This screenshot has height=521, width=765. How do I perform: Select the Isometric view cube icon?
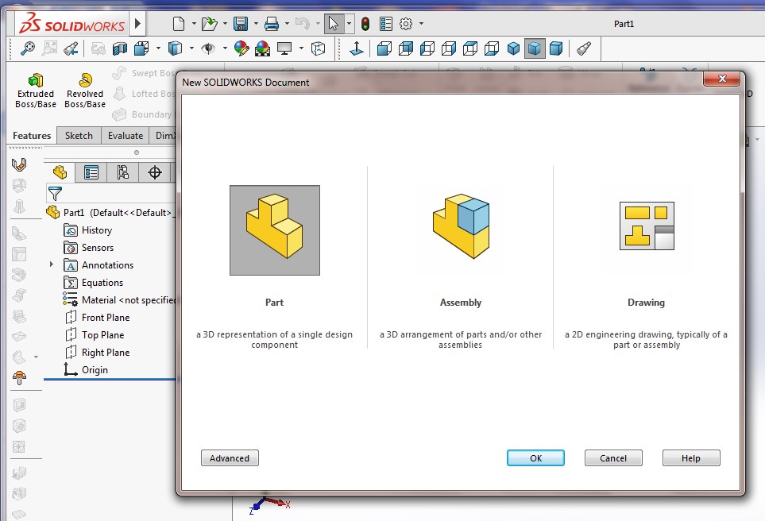(513, 48)
